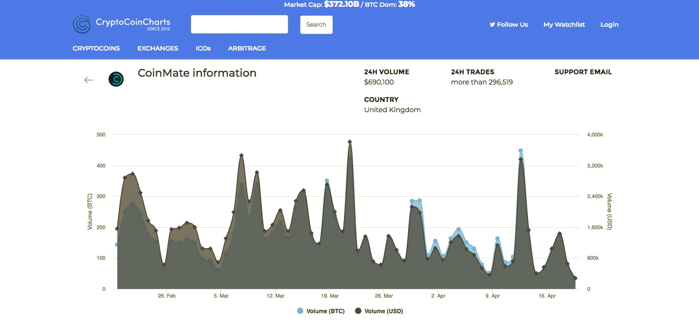Image resolution: width=699 pixels, height=320 pixels.
Task: Click the dark Volume (USD) legend dot
Action: click(x=358, y=311)
